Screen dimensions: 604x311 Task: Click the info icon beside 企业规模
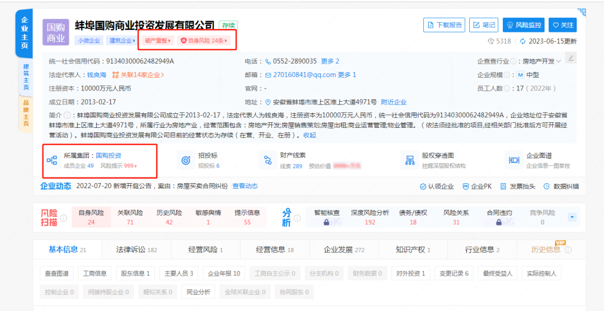pos(507,75)
